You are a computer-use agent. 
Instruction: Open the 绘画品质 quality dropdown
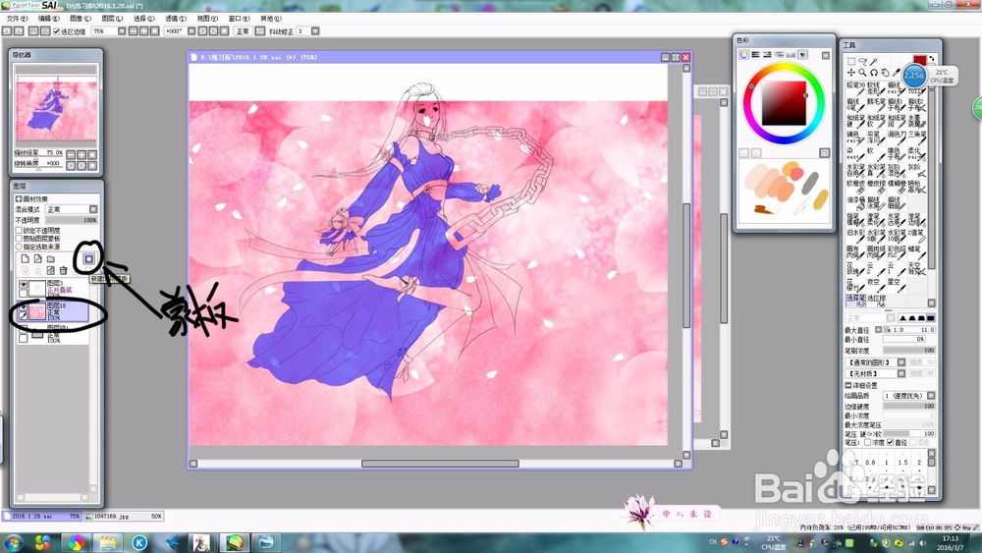(931, 396)
